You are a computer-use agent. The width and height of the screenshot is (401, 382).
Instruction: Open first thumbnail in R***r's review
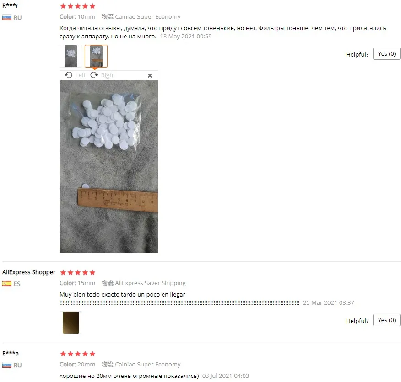pyautogui.click(x=71, y=56)
